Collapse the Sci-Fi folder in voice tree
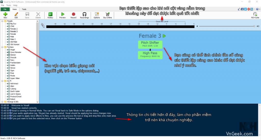Image resolution: width=261 pixels, height=140 pixels. click(x=2, y=81)
